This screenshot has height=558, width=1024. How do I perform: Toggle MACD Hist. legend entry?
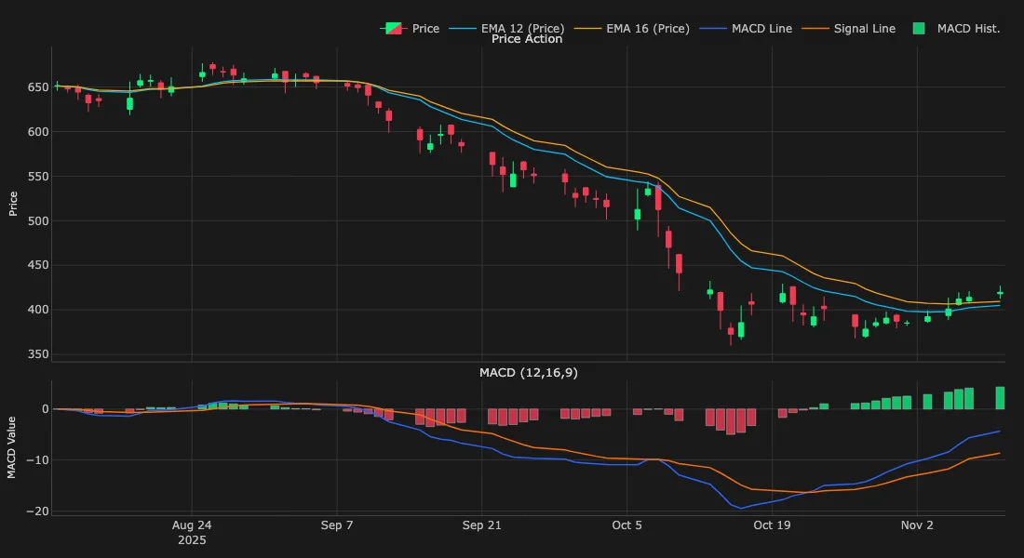pos(955,29)
